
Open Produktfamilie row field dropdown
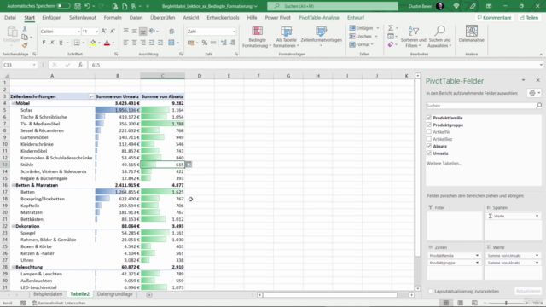(477, 256)
